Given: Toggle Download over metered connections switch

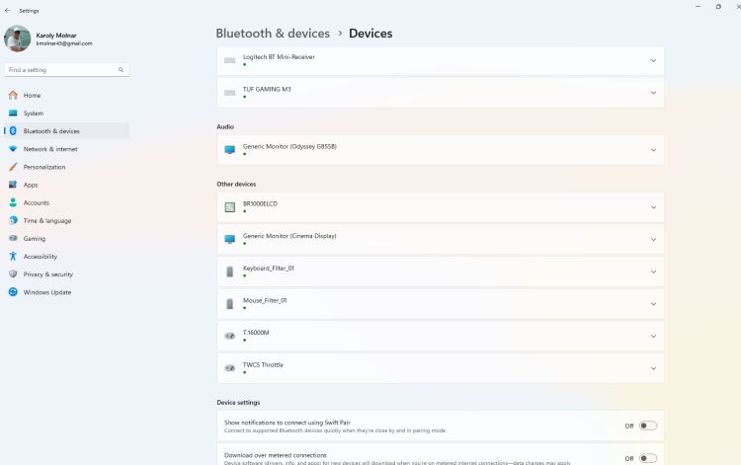Looking at the screenshot, I should coord(648,458).
